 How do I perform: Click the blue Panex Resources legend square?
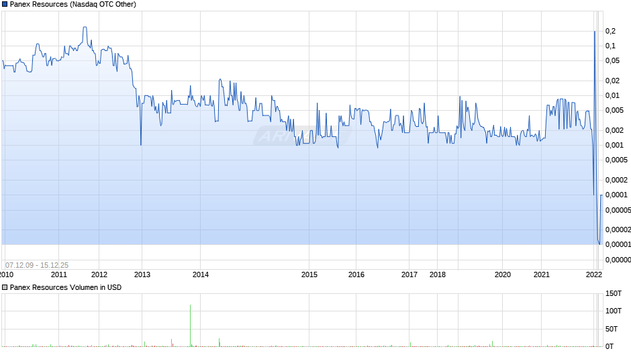click(x=5, y=5)
